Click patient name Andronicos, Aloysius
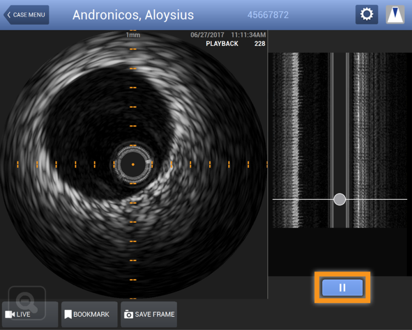Viewport: 412px width, 330px height. pos(133,15)
